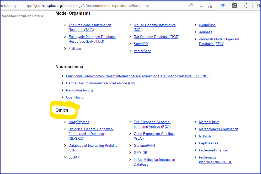The height and width of the screenshot is (174, 261).
Task: Open The Arabidopsis Information Resource (TAIR) link
Action: coord(90,27)
